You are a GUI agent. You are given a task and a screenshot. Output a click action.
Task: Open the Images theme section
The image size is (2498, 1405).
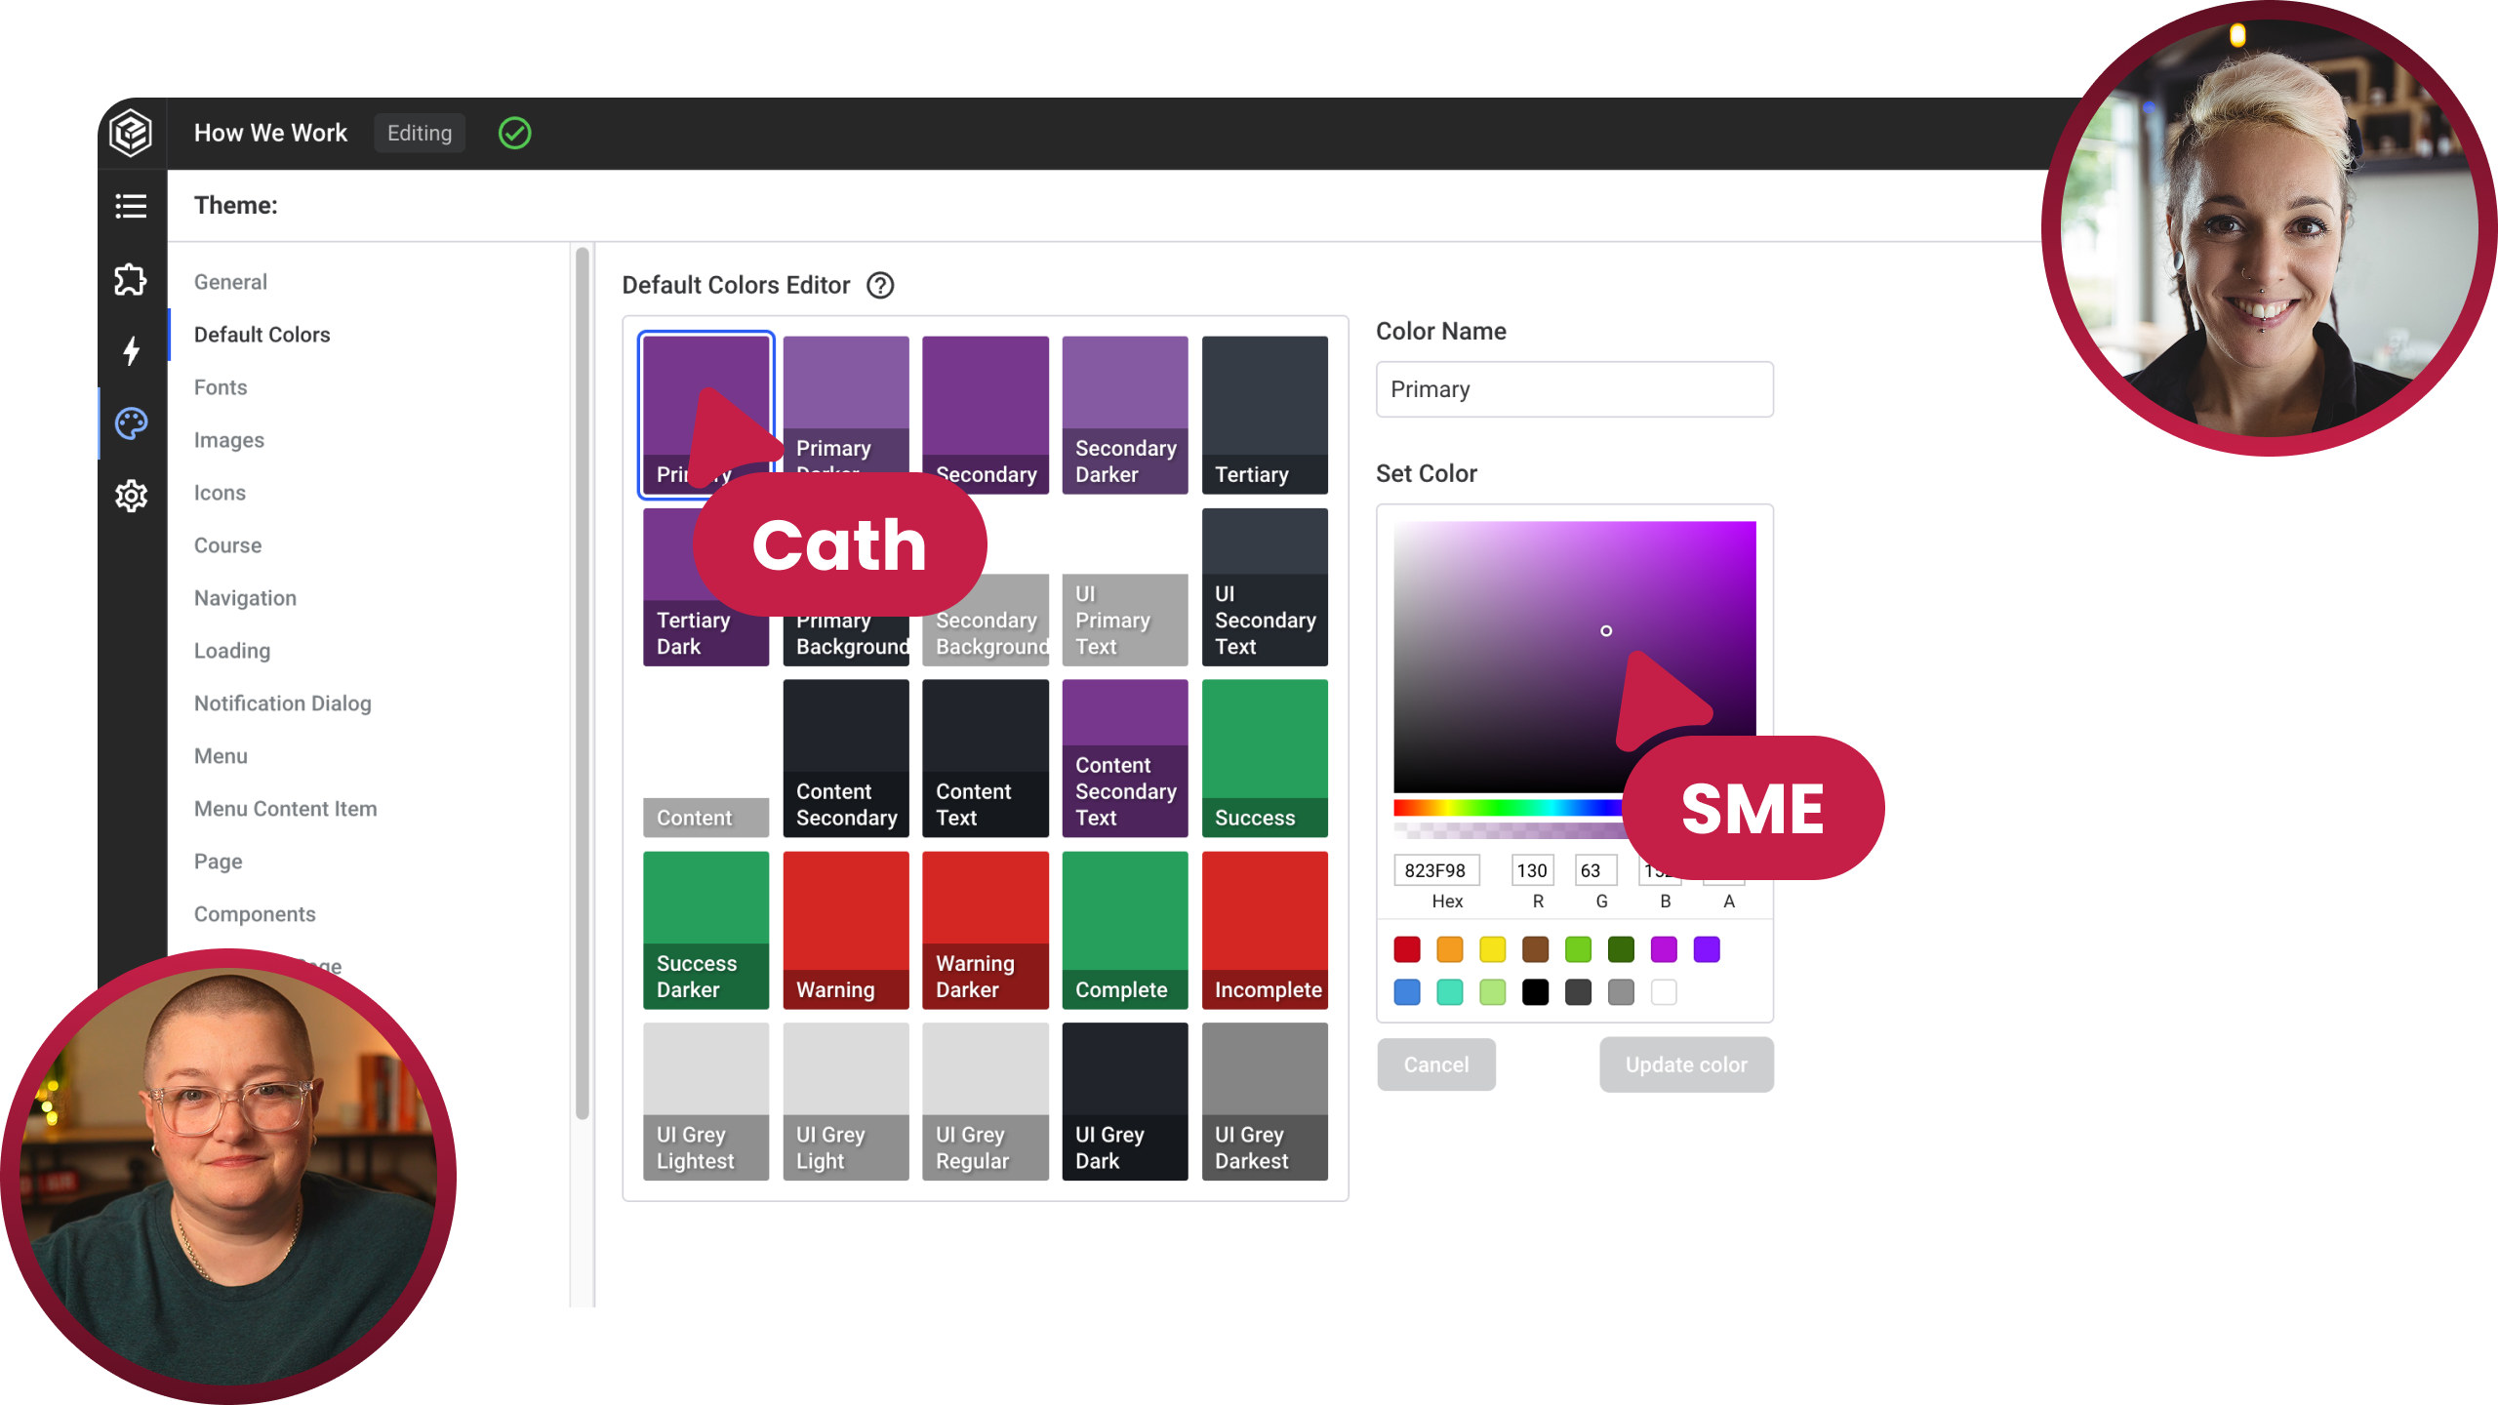pos(228,440)
